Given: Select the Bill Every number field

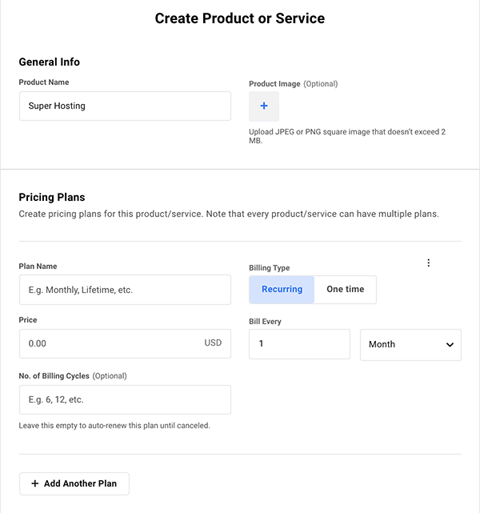Looking at the screenshot, I should (x=299, y=344).
